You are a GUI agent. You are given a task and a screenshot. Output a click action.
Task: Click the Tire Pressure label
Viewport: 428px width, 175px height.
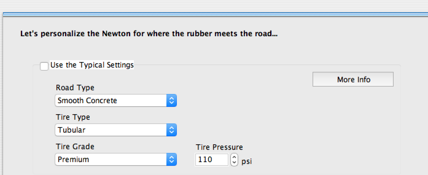point(219,147)
